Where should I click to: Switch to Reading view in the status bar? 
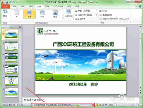coord(103,105)
